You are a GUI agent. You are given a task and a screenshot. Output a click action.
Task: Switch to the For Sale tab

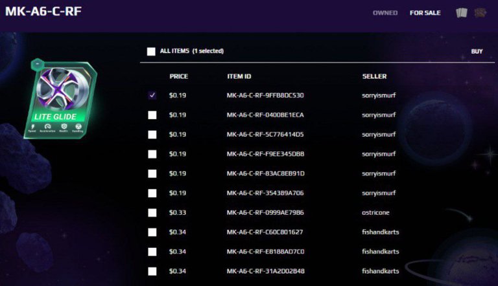(425, 13)
